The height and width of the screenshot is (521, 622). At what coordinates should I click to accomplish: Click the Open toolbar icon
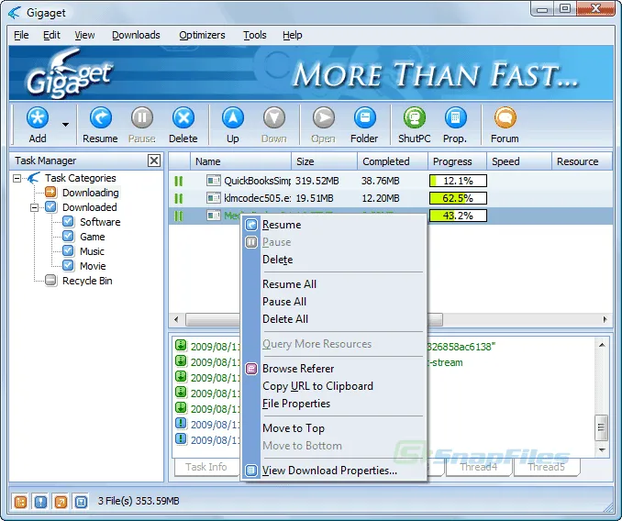[323, 117]
